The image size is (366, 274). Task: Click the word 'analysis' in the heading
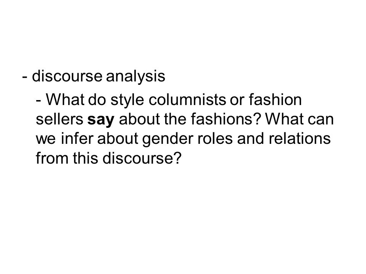pos(136,76)
